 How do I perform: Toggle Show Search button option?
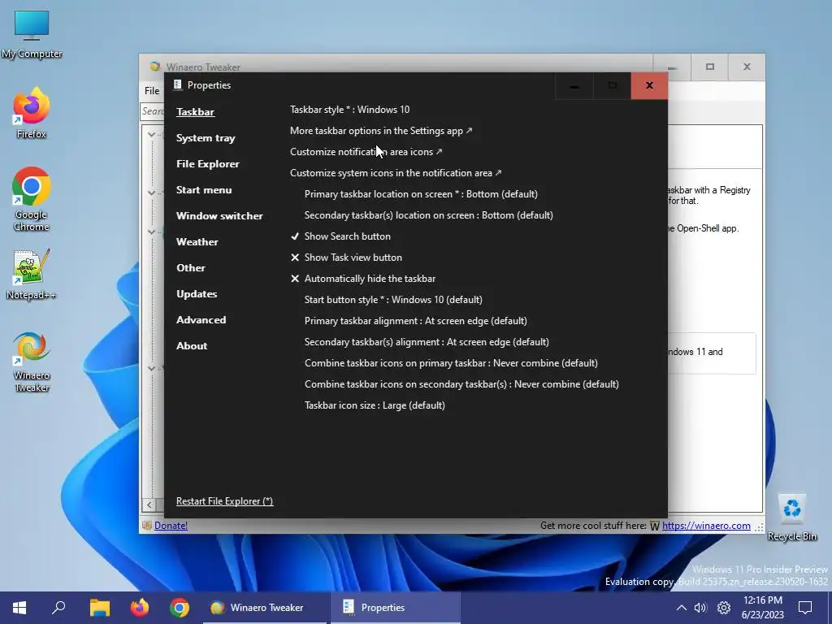coord(340,236)
